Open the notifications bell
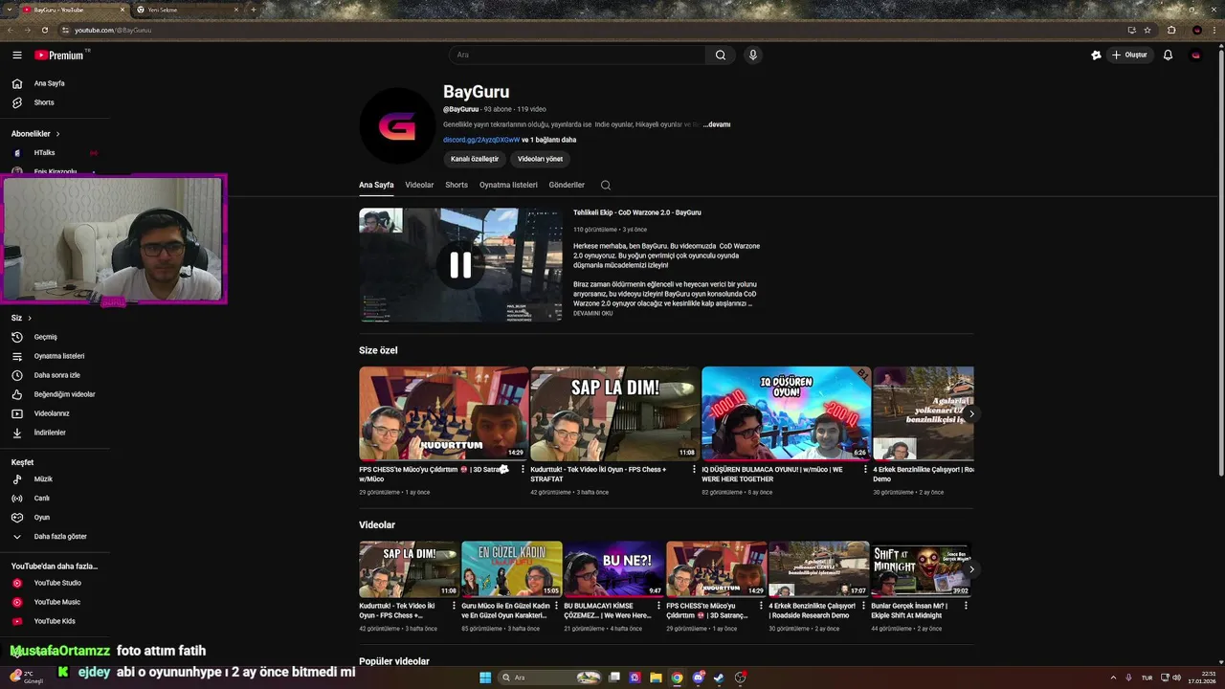 (1168, 56)
